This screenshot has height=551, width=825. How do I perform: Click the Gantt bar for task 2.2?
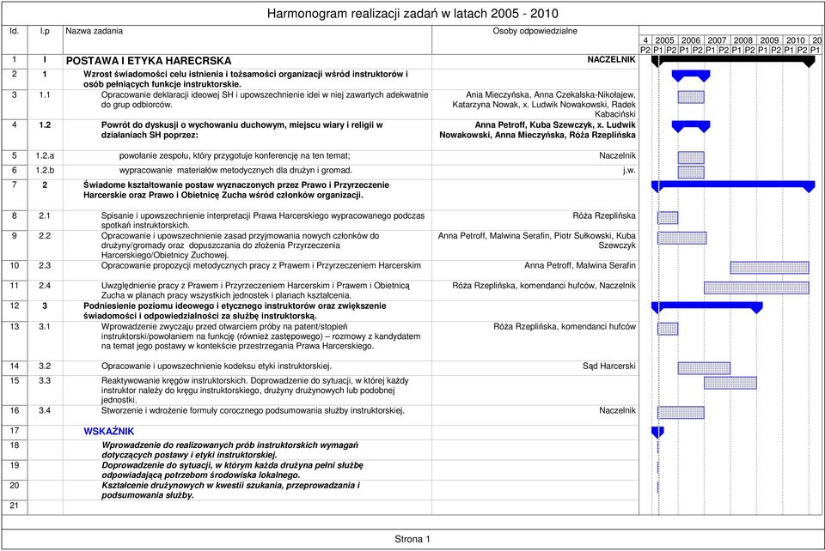coord(681,238)
